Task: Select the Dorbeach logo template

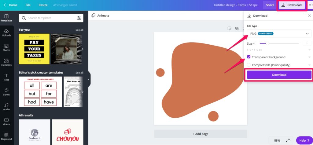Action: click(x=35, y=132)
